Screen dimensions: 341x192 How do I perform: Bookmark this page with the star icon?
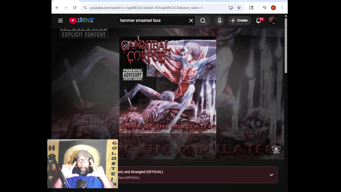239,8
